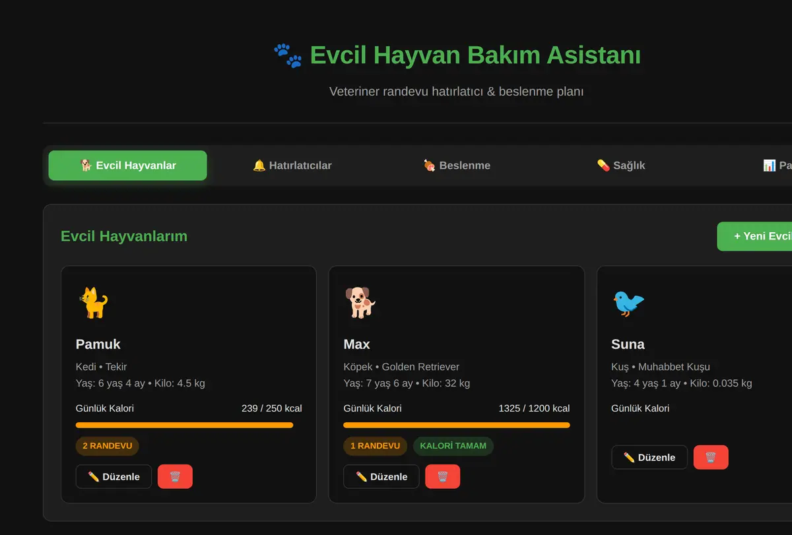Edit Max with the Düzenle button
The width and height of the screenshot is (792, 535).
[x=381, y=476]
